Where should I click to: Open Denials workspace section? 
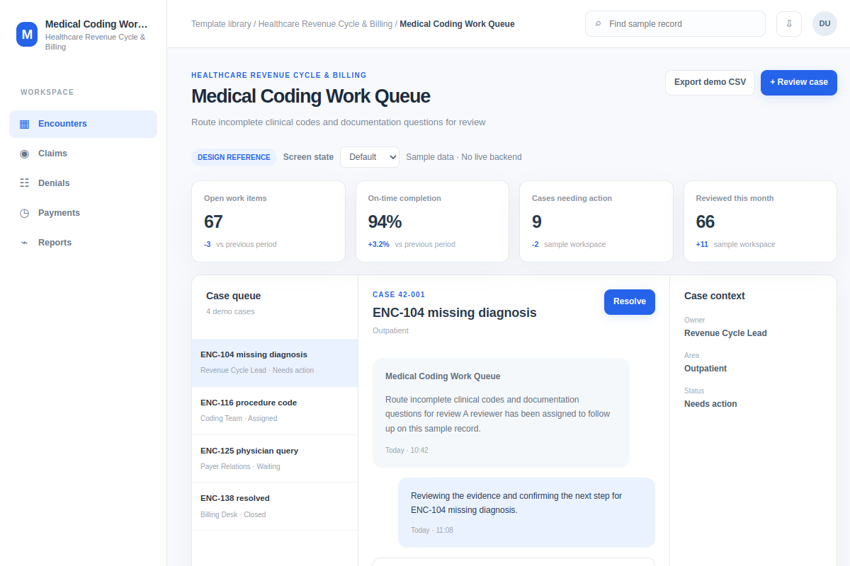point(83,183)
